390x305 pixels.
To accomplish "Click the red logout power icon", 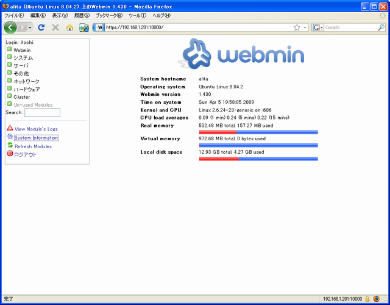I will 10,153.
